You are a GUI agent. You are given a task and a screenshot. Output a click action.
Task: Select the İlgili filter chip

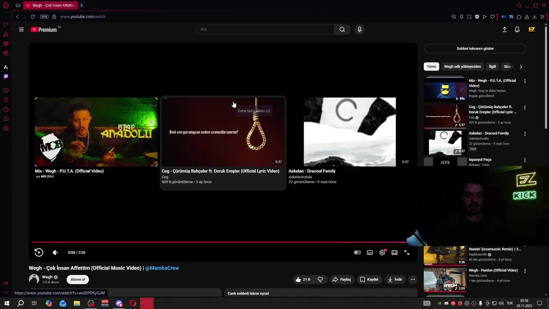point(492,67)
